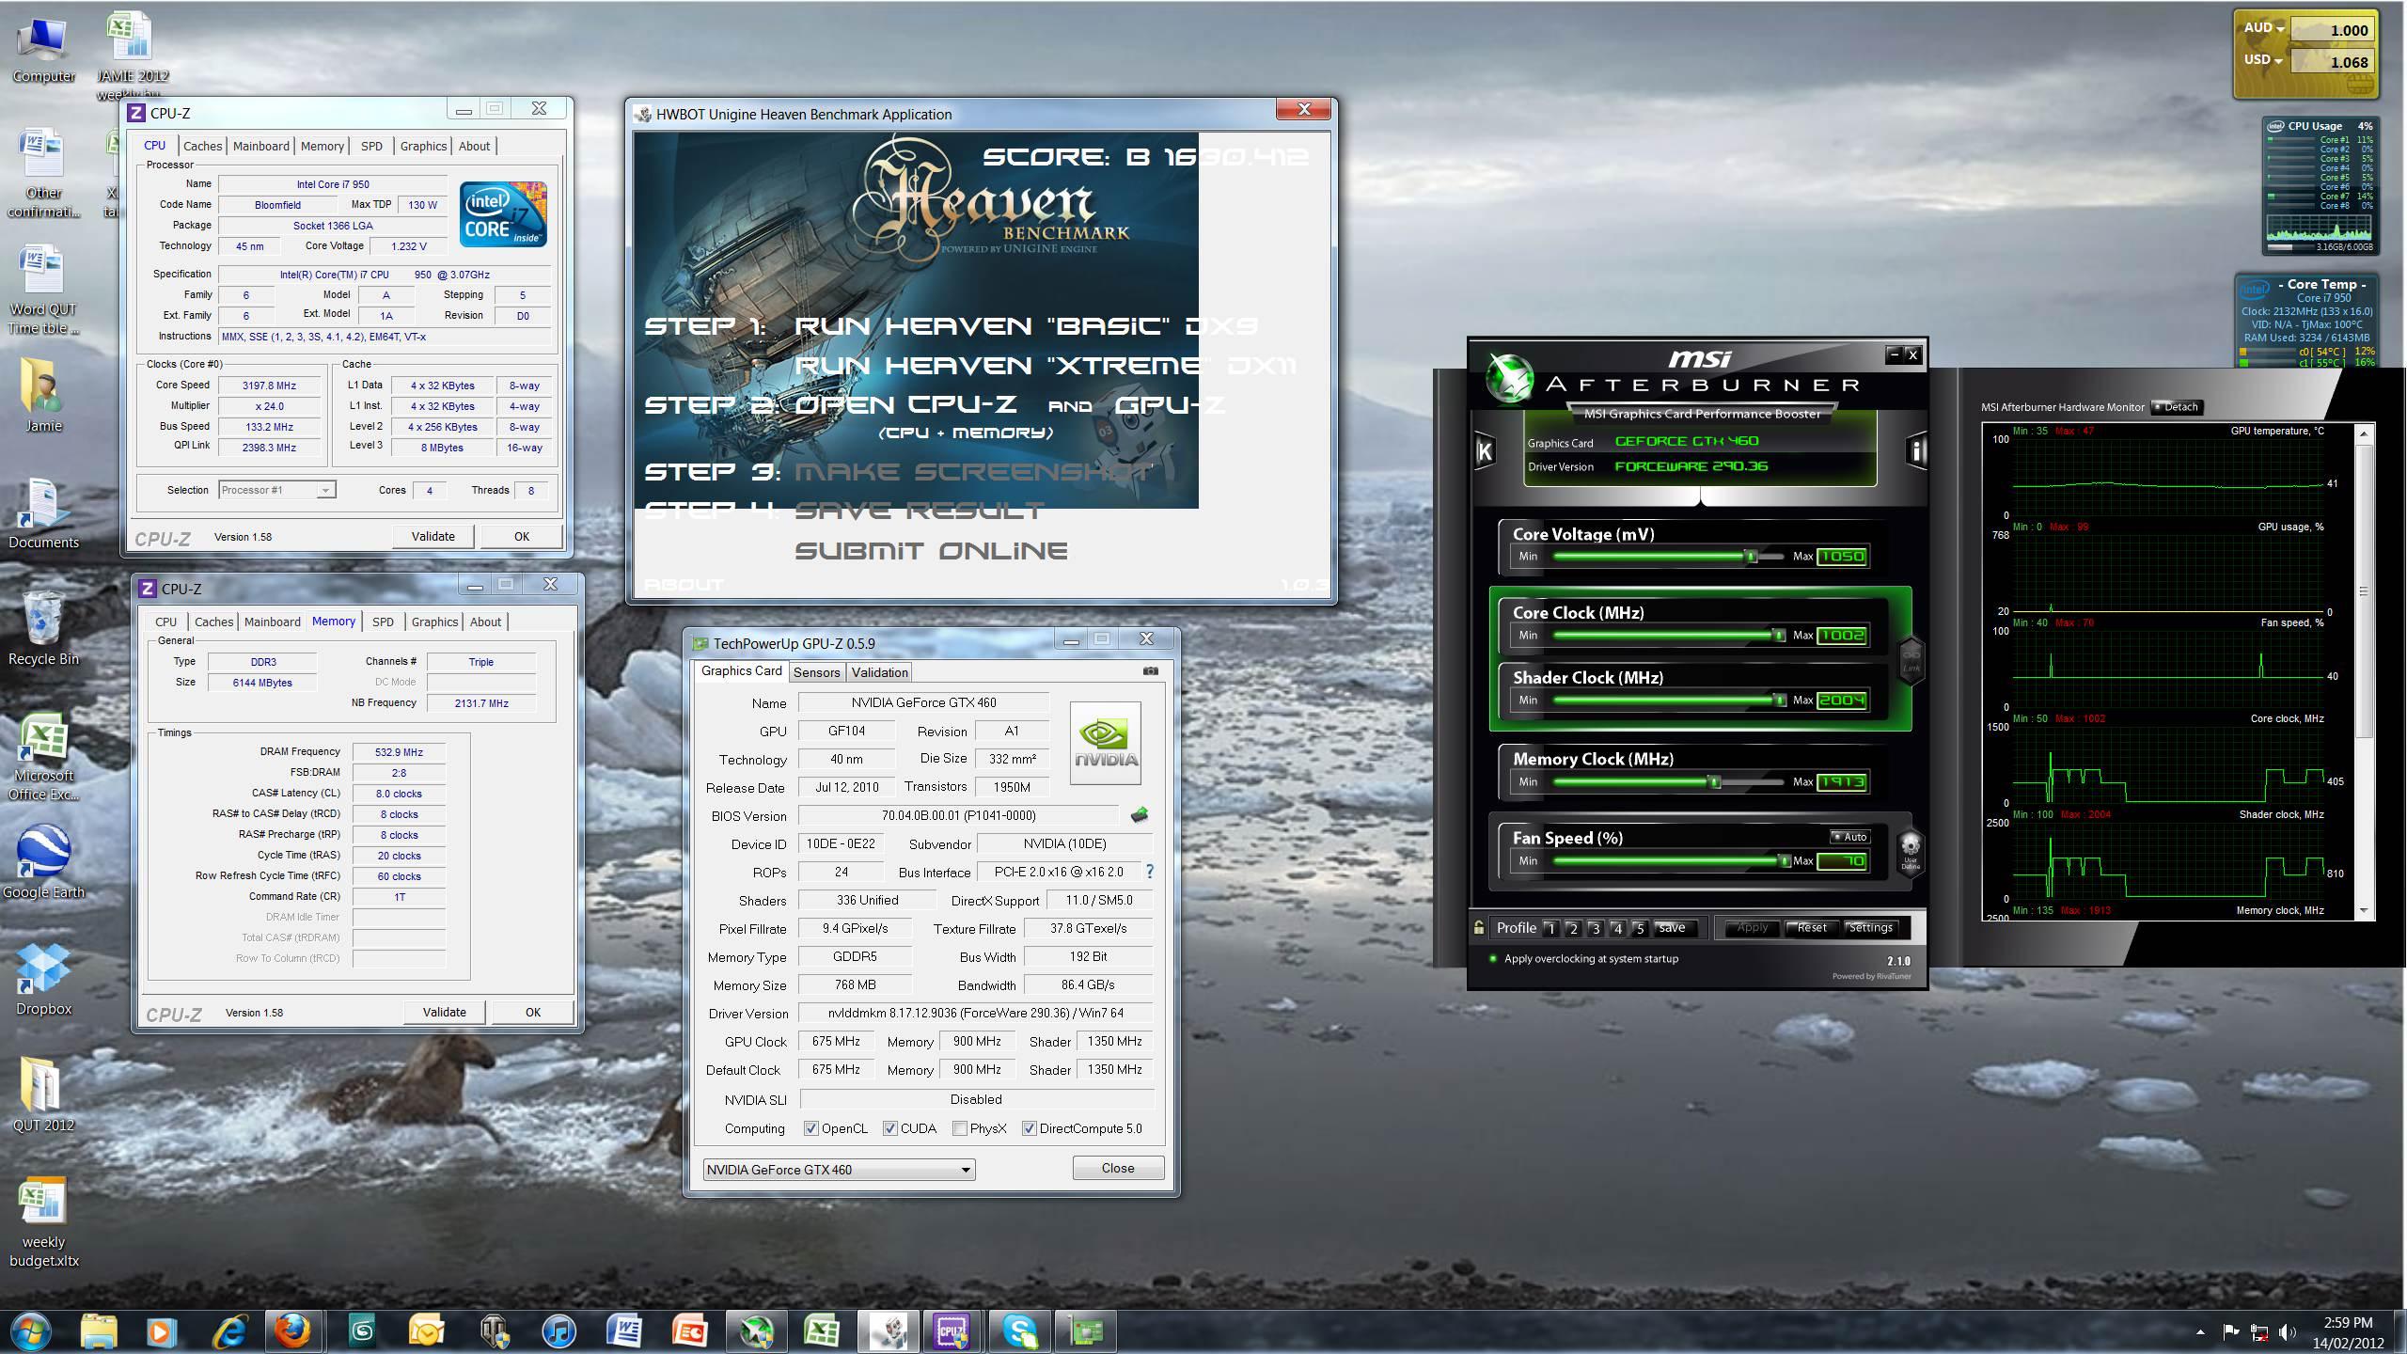Screen dimensions: 2407x1354
Task: Open Graphics tab in lower CPU-Z window
Action: pos(434,622)
